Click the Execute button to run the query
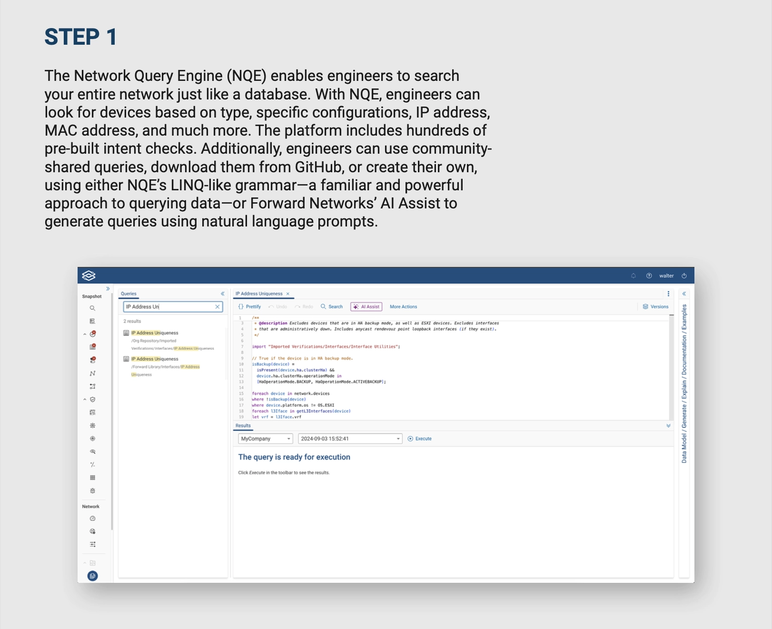The height and width of the screenshot is (629, 772). click(420, 438)
